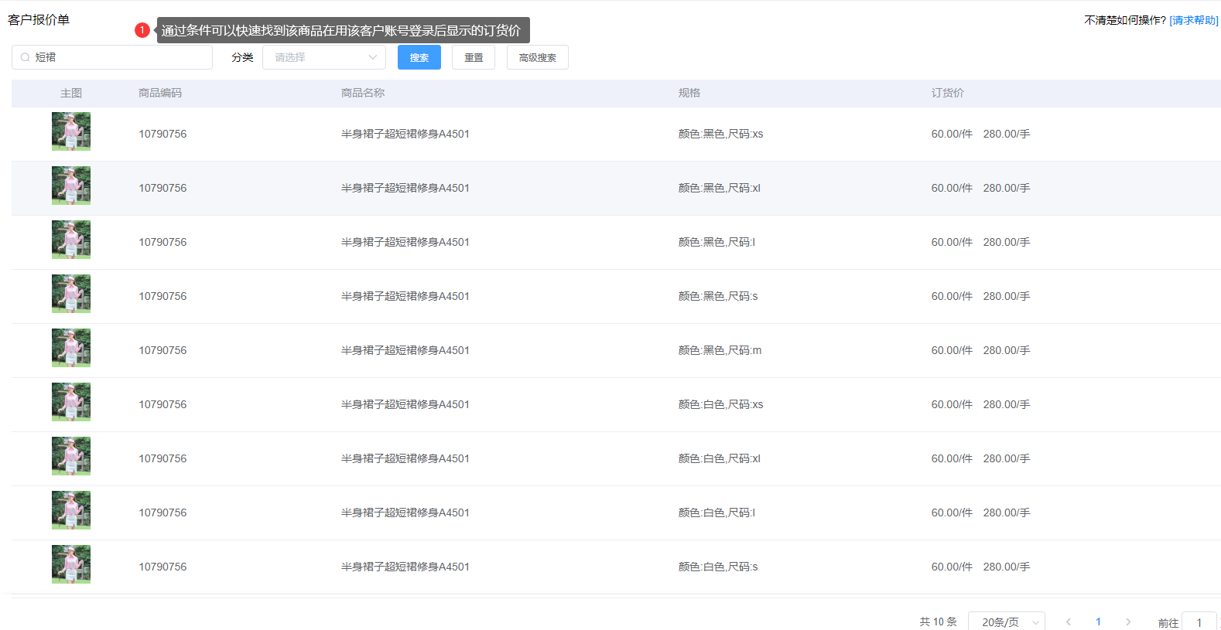Click the magnifier icon in search box
The height and width of the screenshot is (630, 1221).
point(25,57)
